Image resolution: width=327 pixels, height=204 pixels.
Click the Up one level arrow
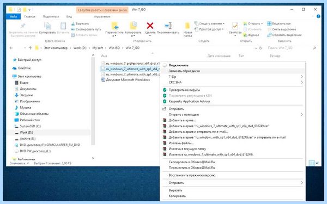(30, 48)
